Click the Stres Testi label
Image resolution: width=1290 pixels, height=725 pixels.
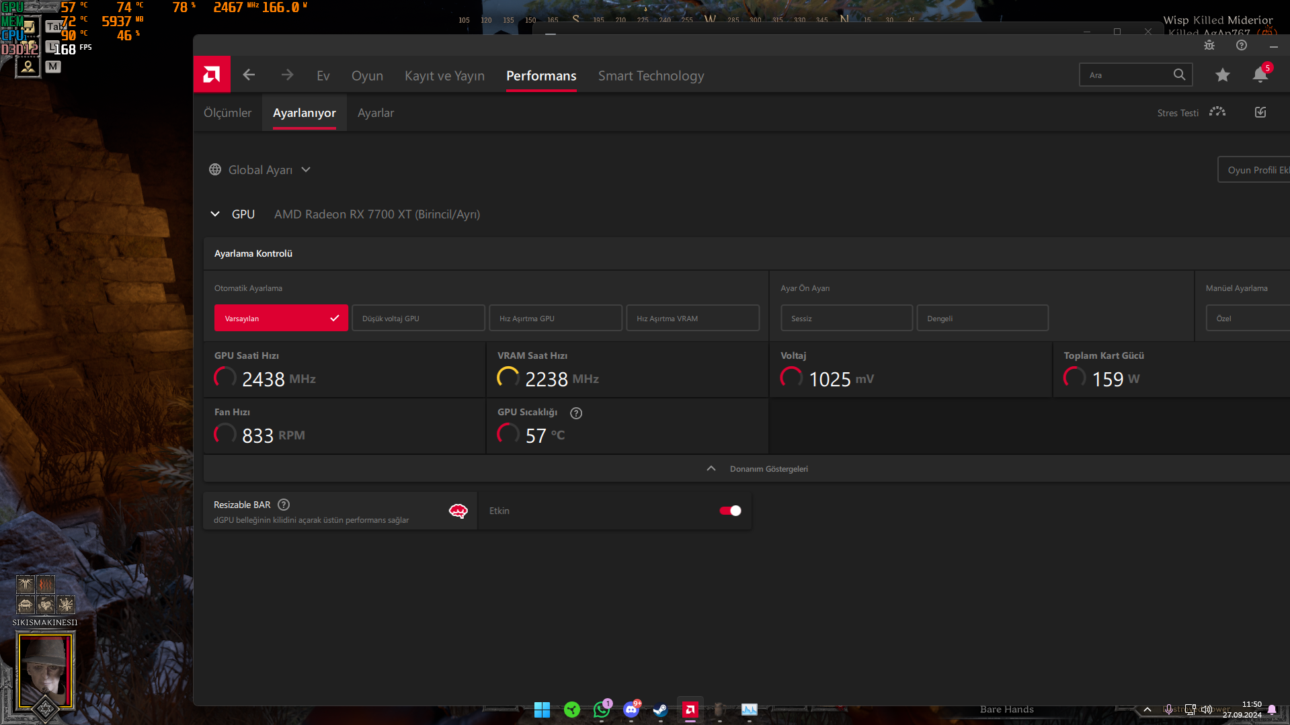[1178, 113]
